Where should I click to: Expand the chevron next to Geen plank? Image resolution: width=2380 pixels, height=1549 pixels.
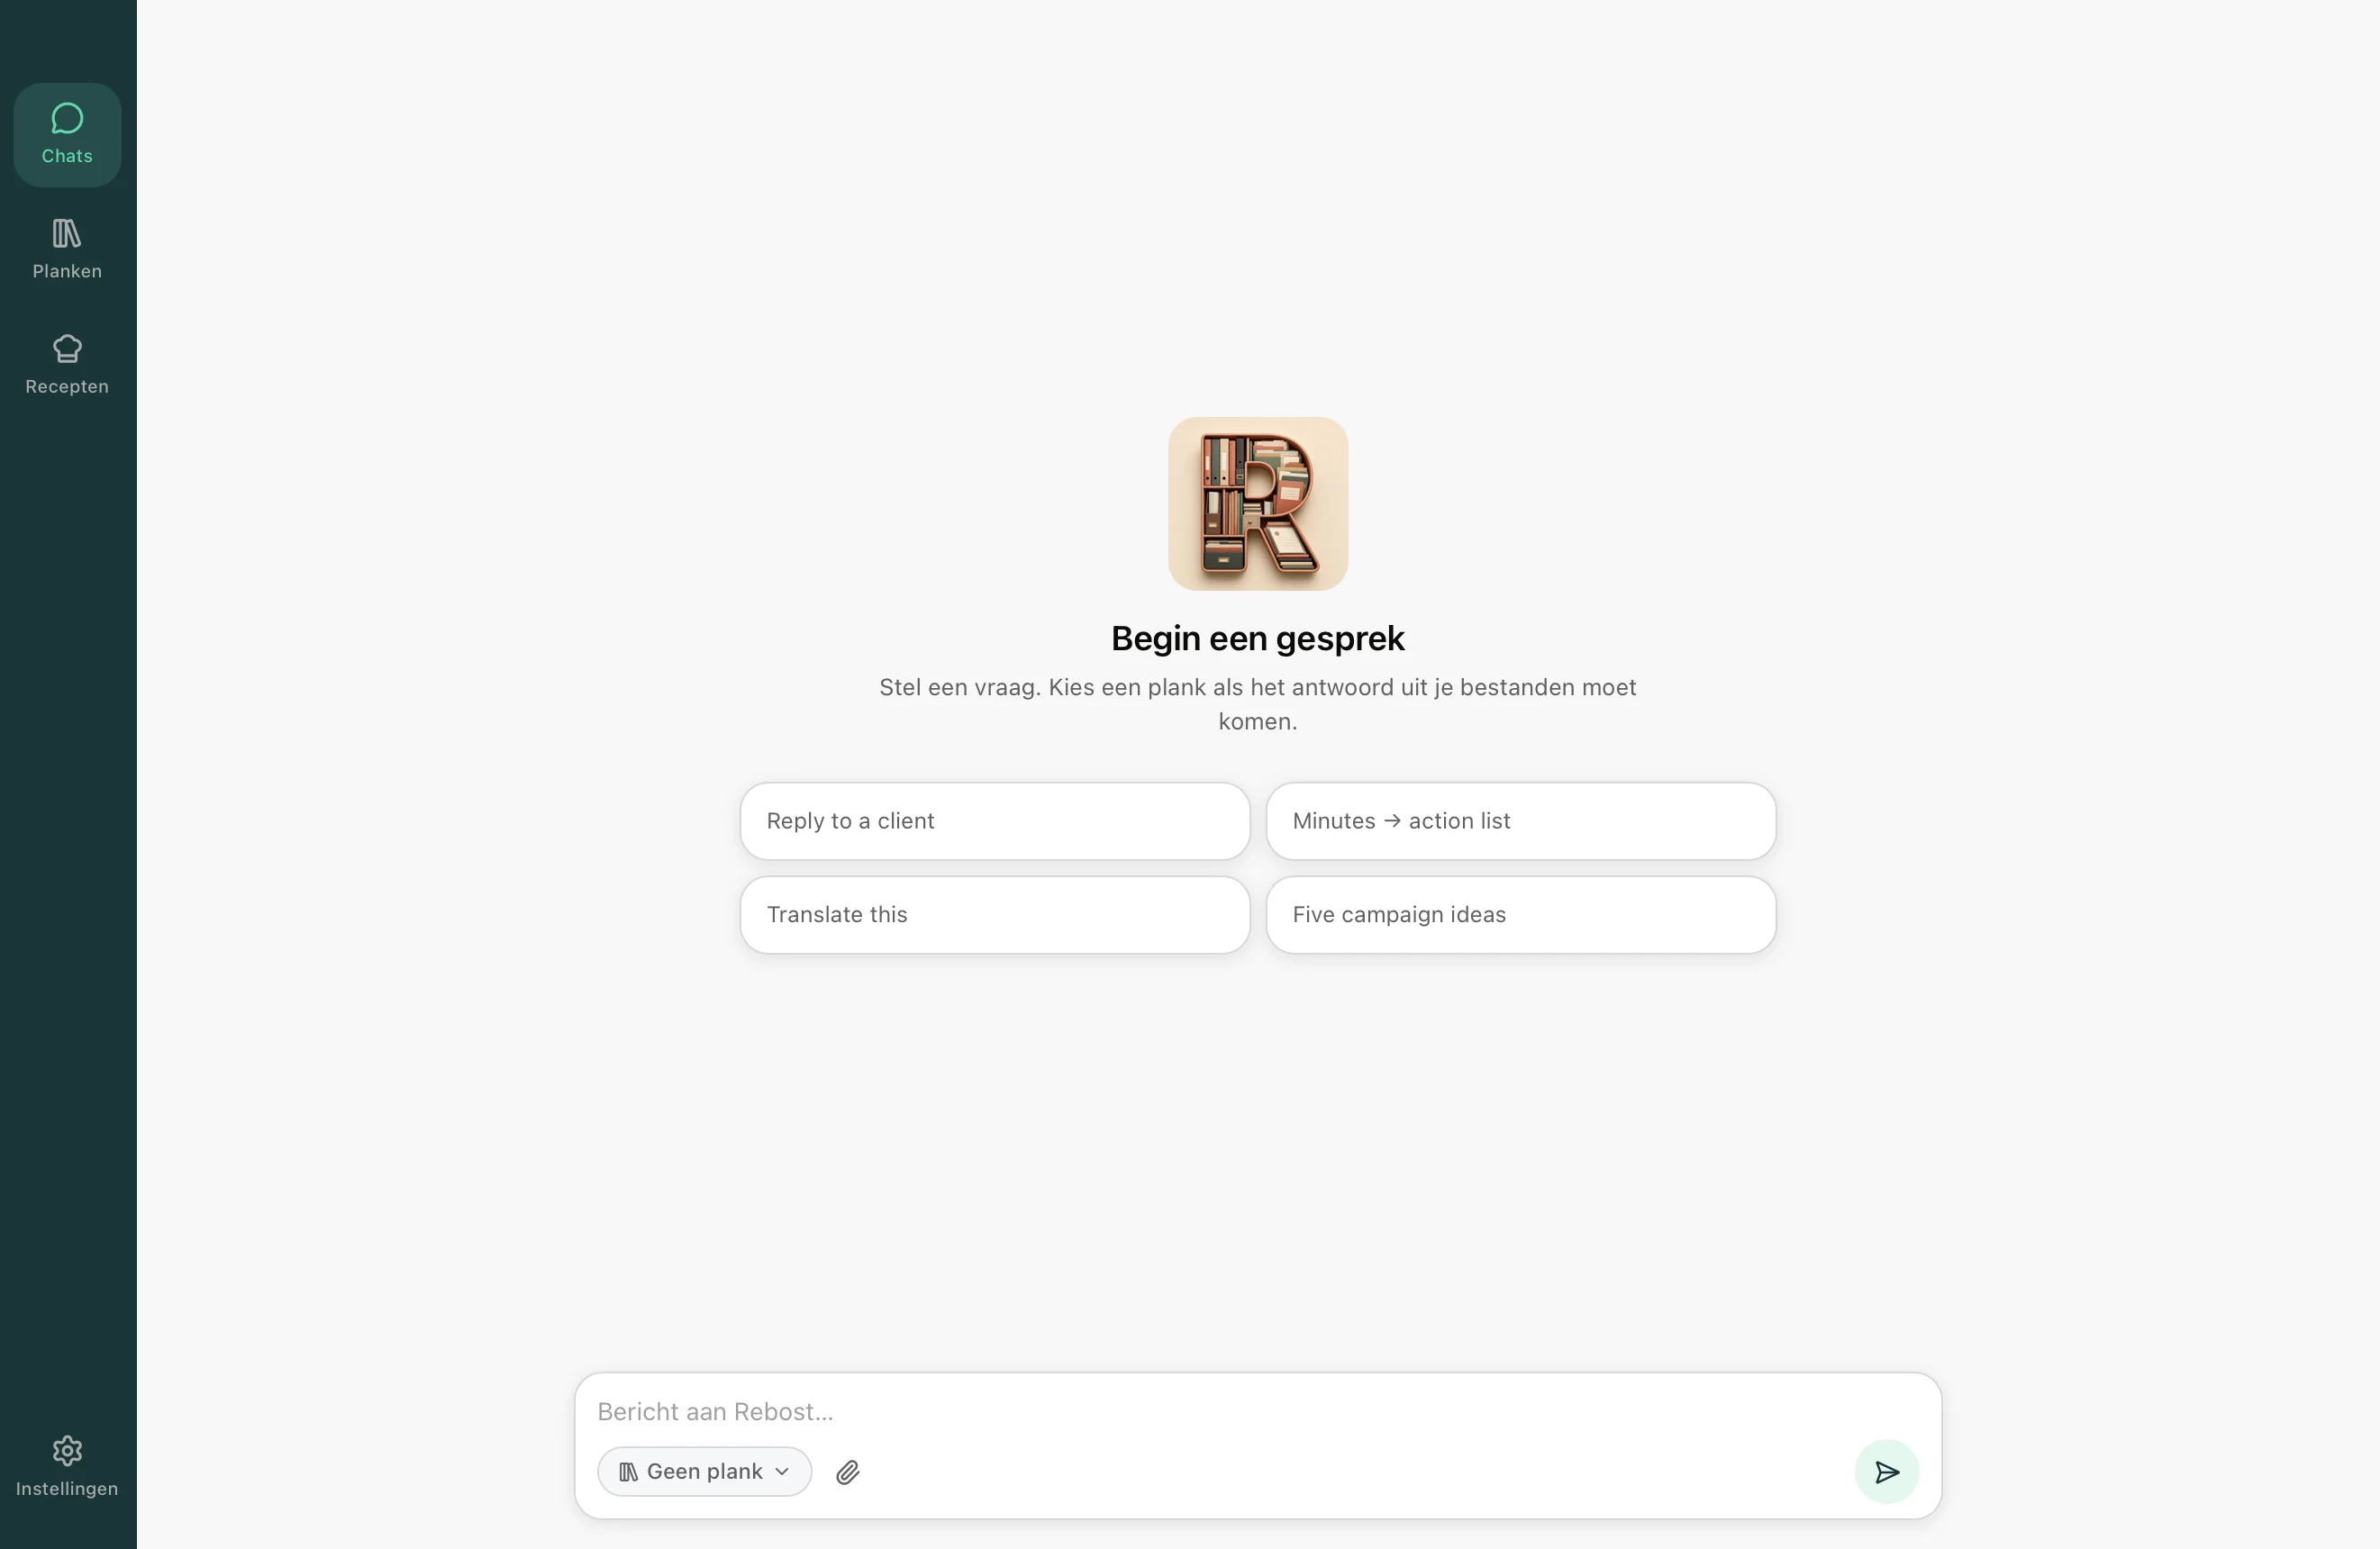click(783, 1472)
